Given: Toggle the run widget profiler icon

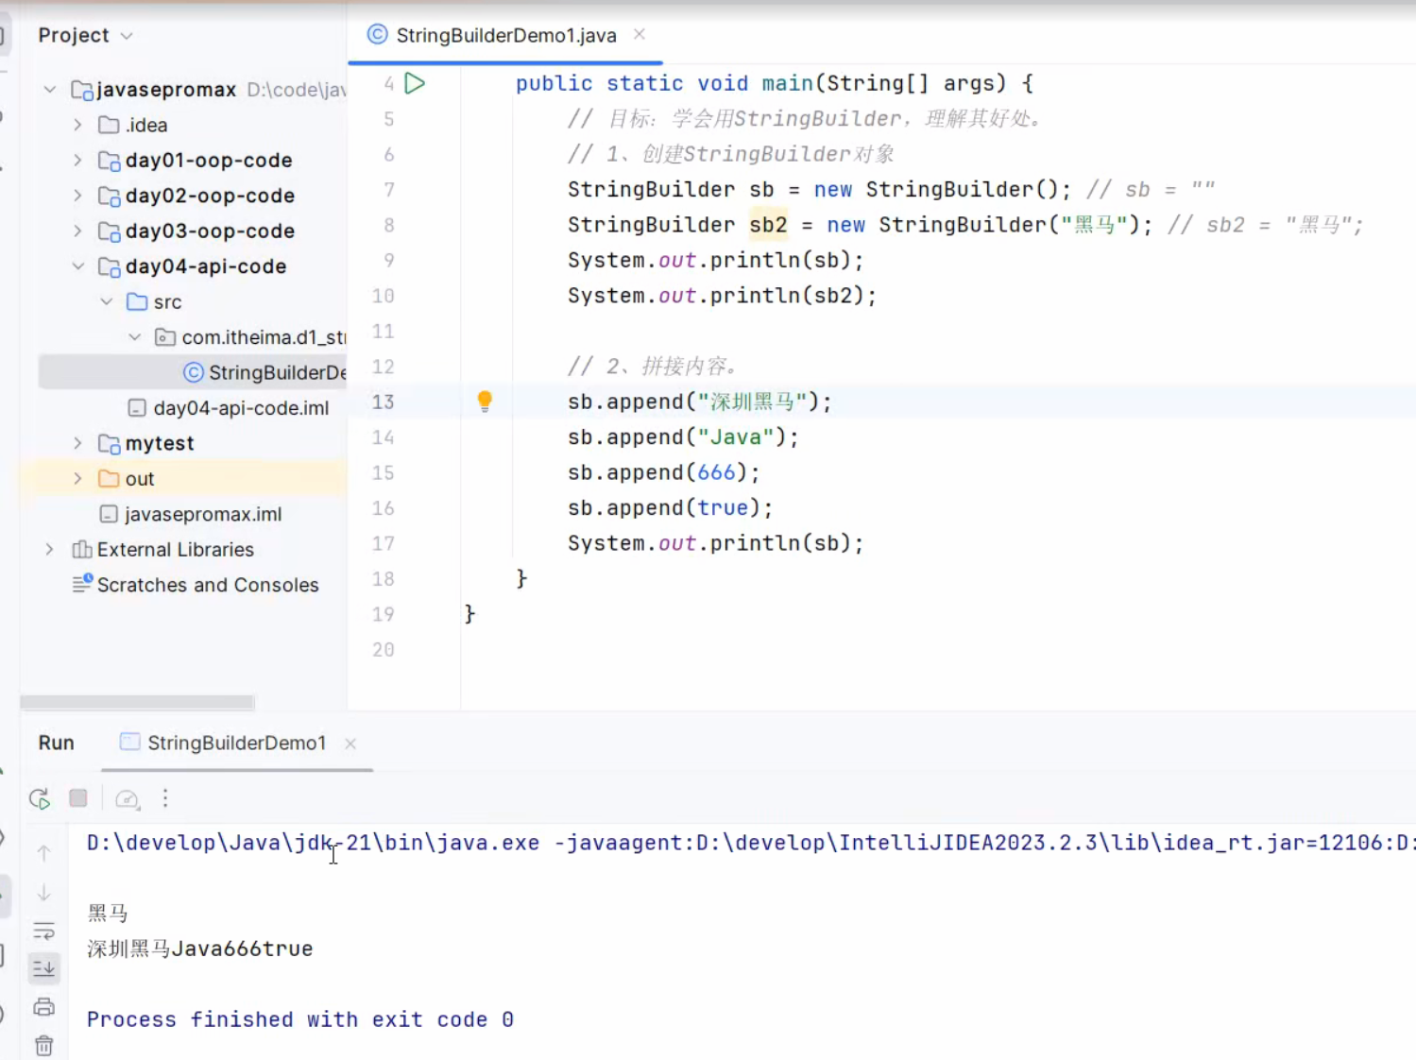Looking at the screenshot, I should (128, 798).
